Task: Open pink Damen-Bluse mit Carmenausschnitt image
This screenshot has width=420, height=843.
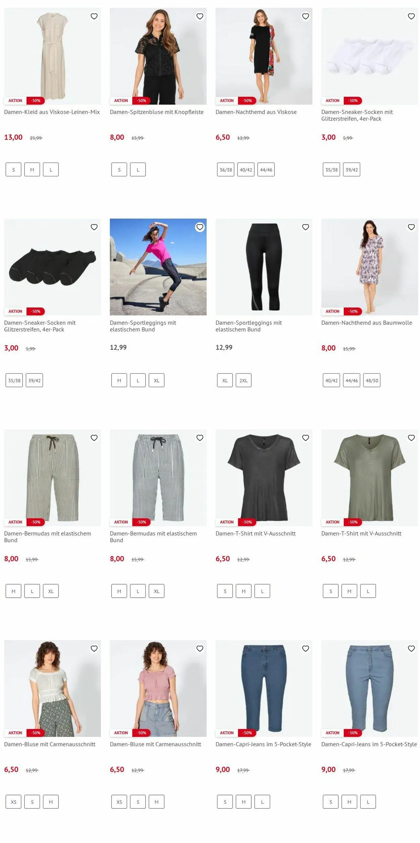Action: click(158, 688)
